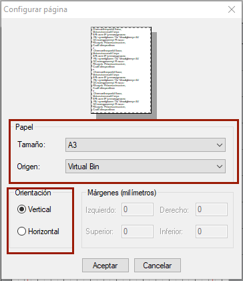Dismiss dialog with Cancelar button
This screenshot has height=281, width=243.
158,266
